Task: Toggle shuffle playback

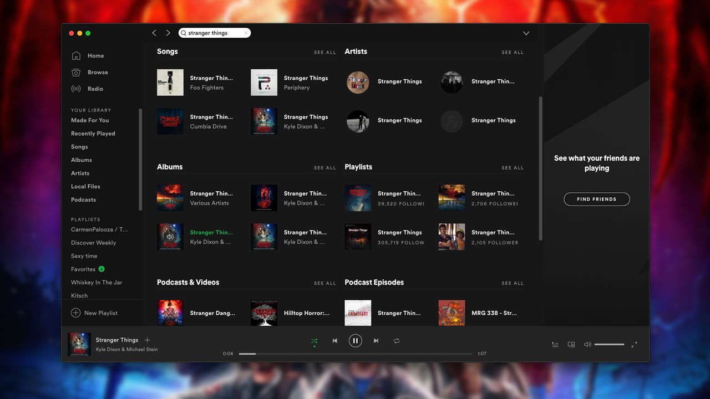Action: 315,341
